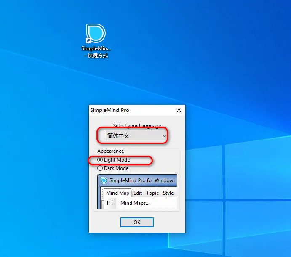Click the Mind Map tab in the preview
Viewport: 291px width, 257px height.
[x=117, y=193]
